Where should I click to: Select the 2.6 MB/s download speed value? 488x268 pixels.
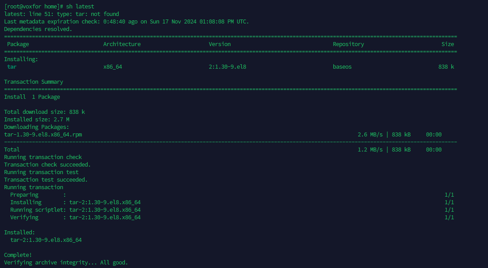point(370,134)
